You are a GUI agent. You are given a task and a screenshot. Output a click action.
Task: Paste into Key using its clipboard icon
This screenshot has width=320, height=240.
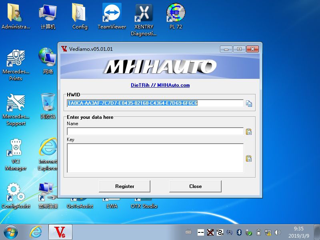249,158
